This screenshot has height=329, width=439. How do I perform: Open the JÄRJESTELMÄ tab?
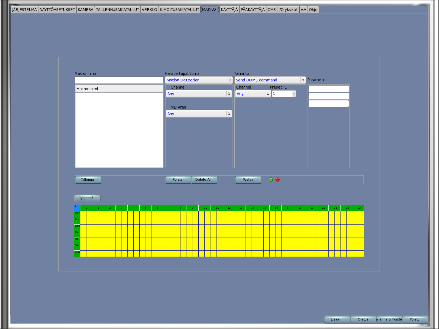(x=24, y=10)
